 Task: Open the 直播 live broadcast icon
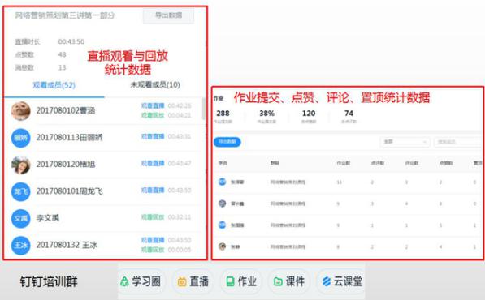(193, 281)
